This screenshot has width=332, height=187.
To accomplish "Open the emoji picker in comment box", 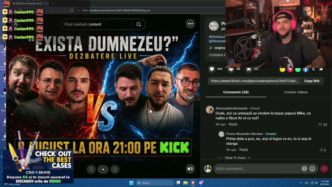I will pyautogui.click(x=312, y=169).
